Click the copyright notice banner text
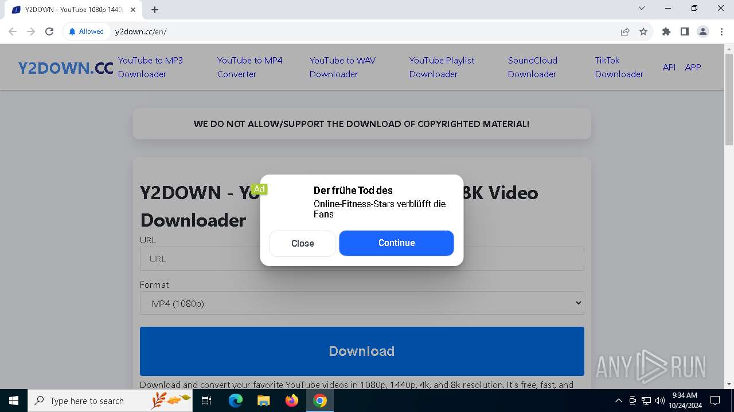734x412 pixels. click(x=362, y=124)
